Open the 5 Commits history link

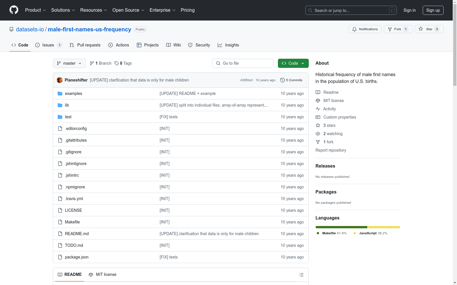click(x=291, y=80)
